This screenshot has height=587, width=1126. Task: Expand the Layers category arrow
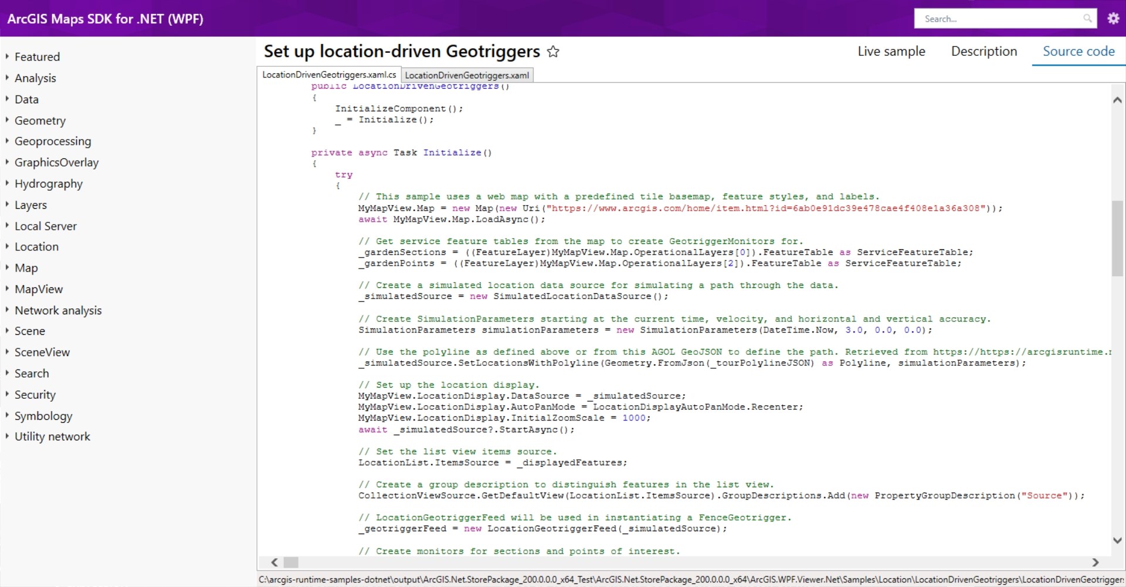click(x=7, y=204)
